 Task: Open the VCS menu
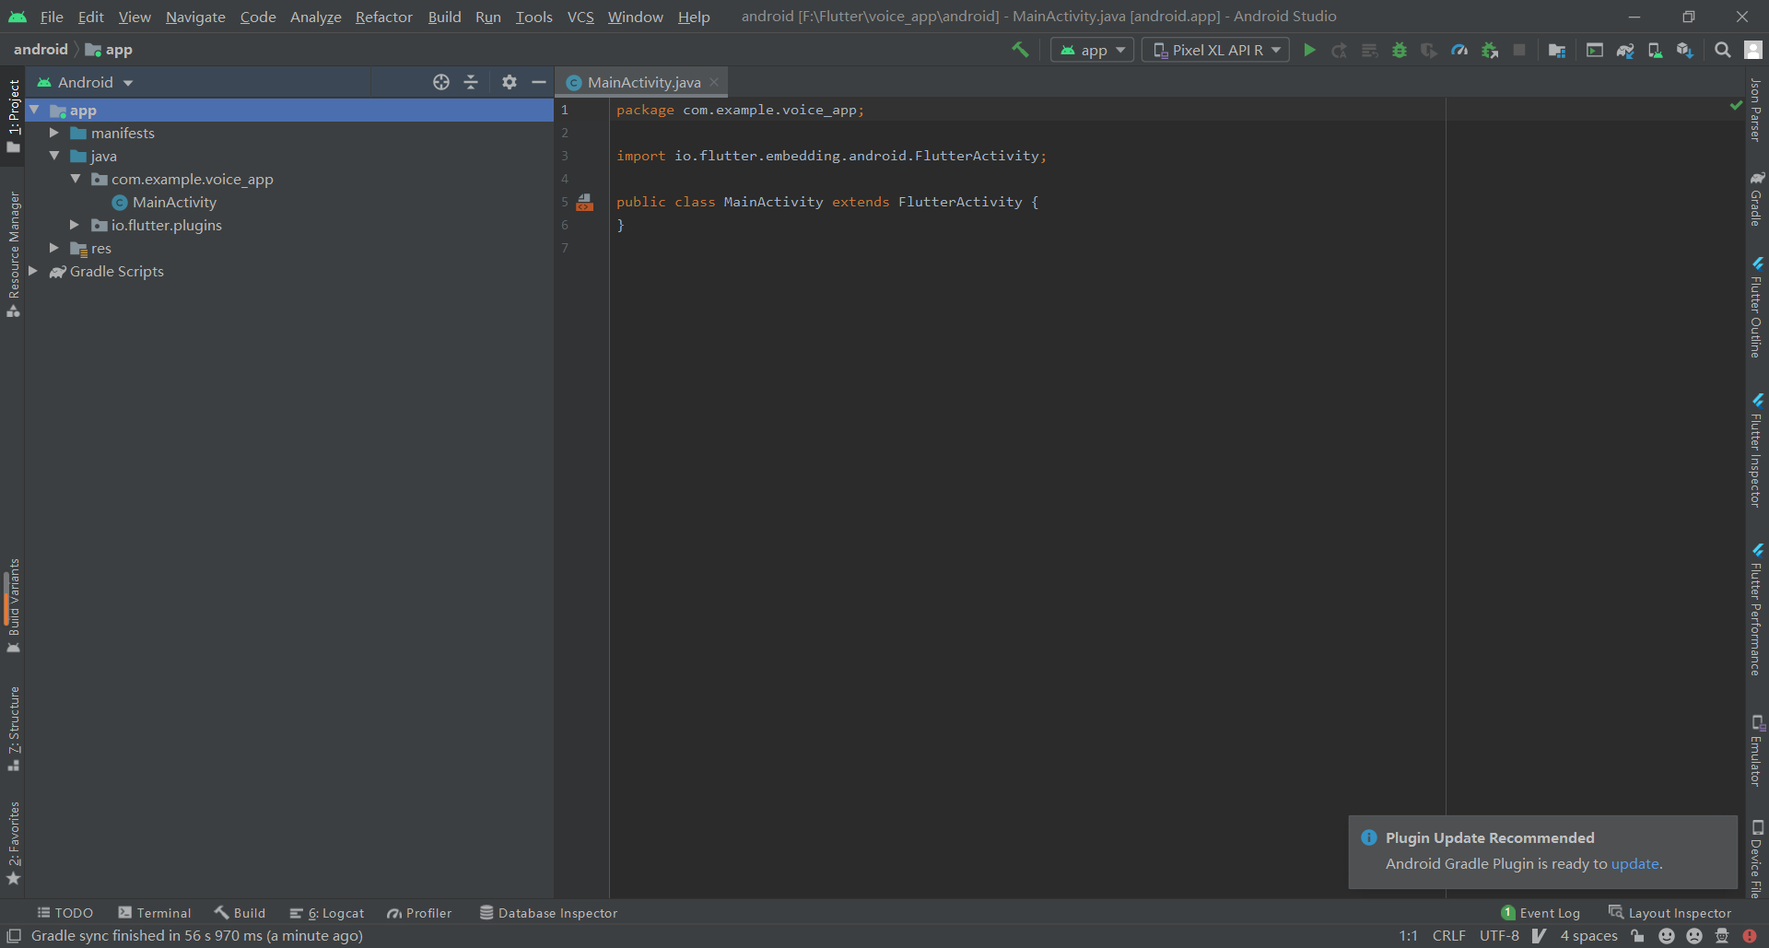[580, 17]
